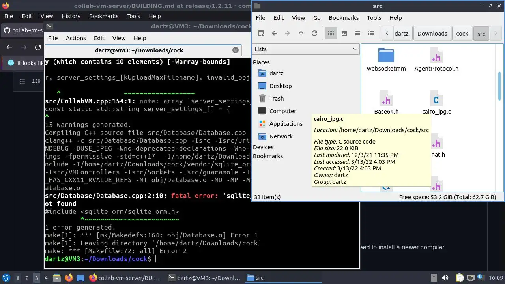The image size is (505, 284).
Task: Switch to detailed list view mode
Action: [371, 33]
